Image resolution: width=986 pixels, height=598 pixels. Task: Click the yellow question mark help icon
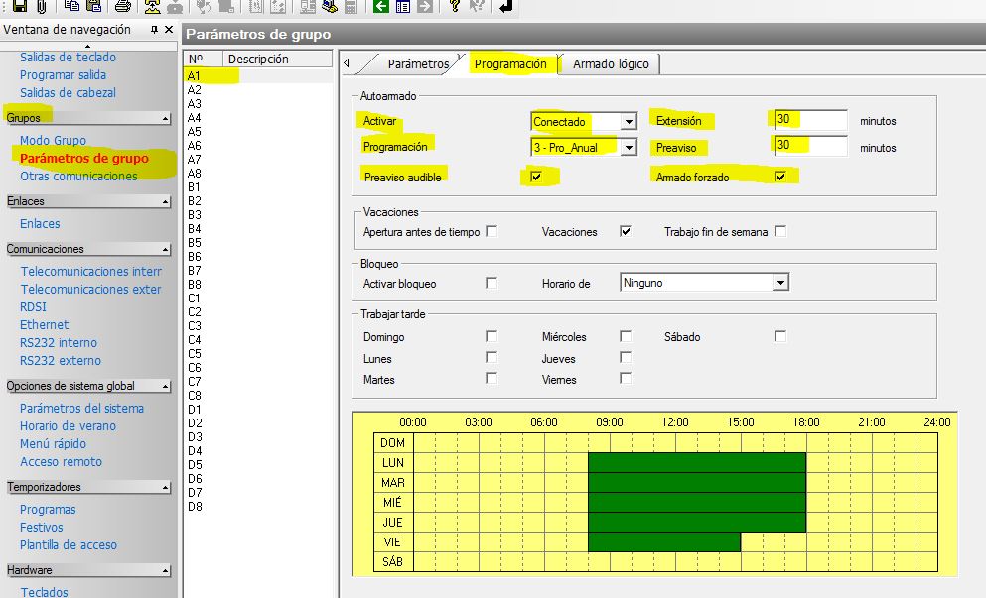click(x=455, y=6)
